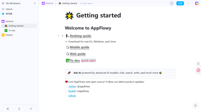Screen dimensions: 201x112
Task: Open the Desktop guide link
Action: pyautogui.click(x=81, y=36)
